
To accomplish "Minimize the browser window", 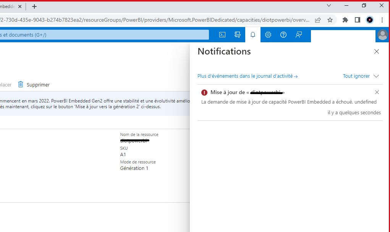I will 346,5.
